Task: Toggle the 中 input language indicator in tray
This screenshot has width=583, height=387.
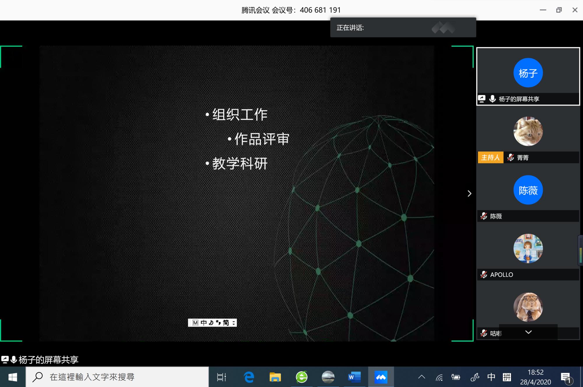Action: click(x=491, y=377)
